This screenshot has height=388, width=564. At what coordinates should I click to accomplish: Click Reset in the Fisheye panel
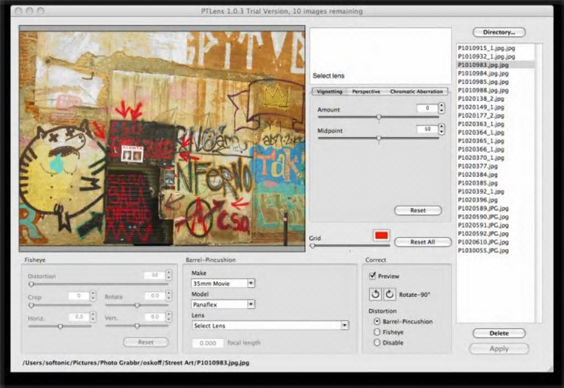pyautogui.click(x=145, y=342)
